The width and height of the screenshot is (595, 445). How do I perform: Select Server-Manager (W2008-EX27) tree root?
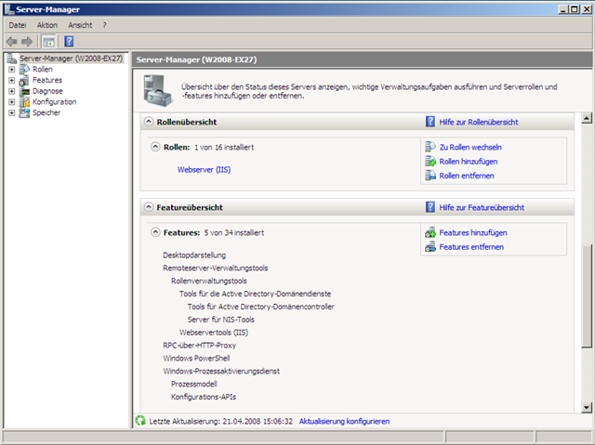[71, 59]
